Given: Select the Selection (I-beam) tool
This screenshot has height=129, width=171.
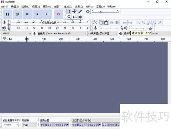Looking at the screenshot, I should pyautogui.click(x=69, y=12).
